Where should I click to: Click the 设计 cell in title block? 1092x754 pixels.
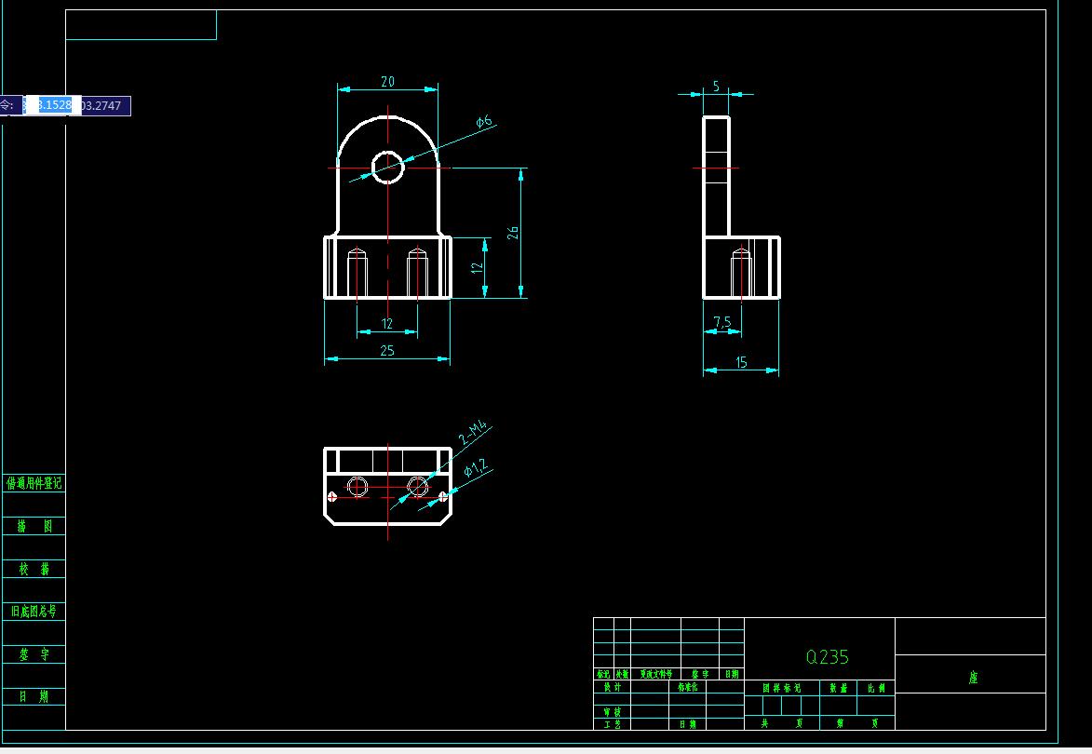[x=613, y=686]
